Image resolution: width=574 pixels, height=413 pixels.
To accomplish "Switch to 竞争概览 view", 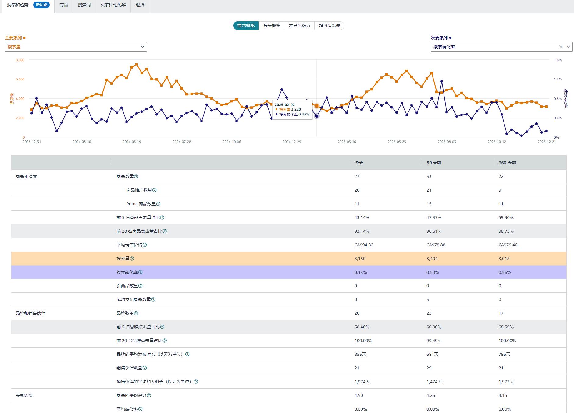I will tap(271, 26).
